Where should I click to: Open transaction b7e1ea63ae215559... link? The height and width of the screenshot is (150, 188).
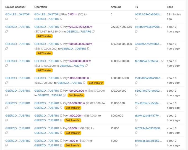[x=148, y=141]
